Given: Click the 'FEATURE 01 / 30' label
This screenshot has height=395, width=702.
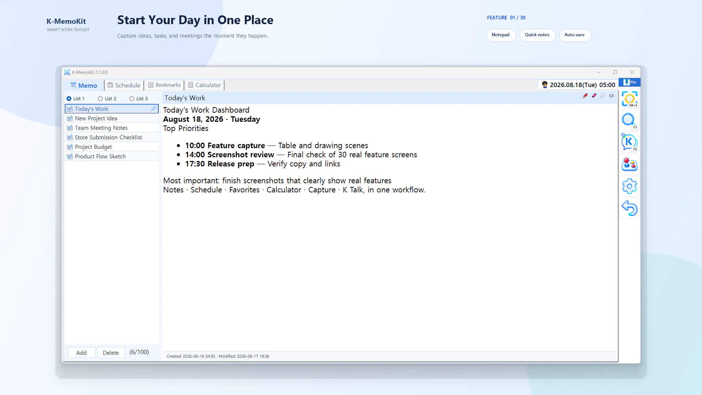Looking at the screenshot, I should (506, 18).
